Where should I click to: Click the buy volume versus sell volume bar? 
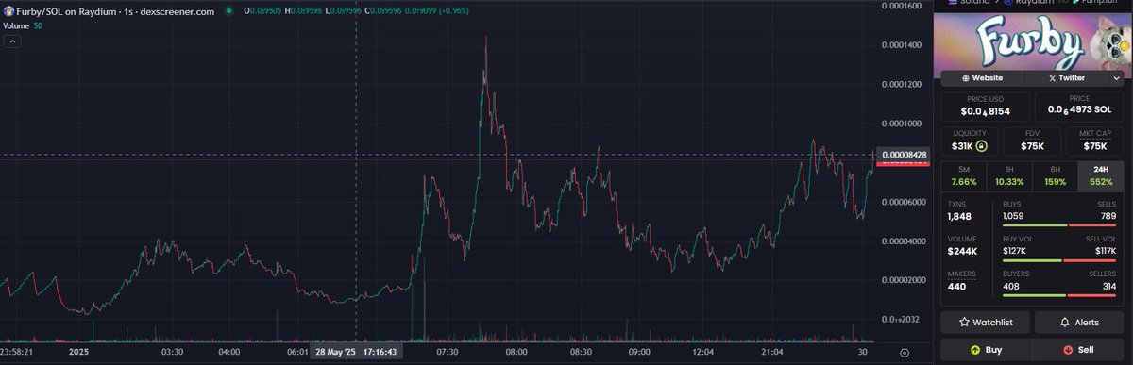pyautogui.click(x=1059, y=260)
